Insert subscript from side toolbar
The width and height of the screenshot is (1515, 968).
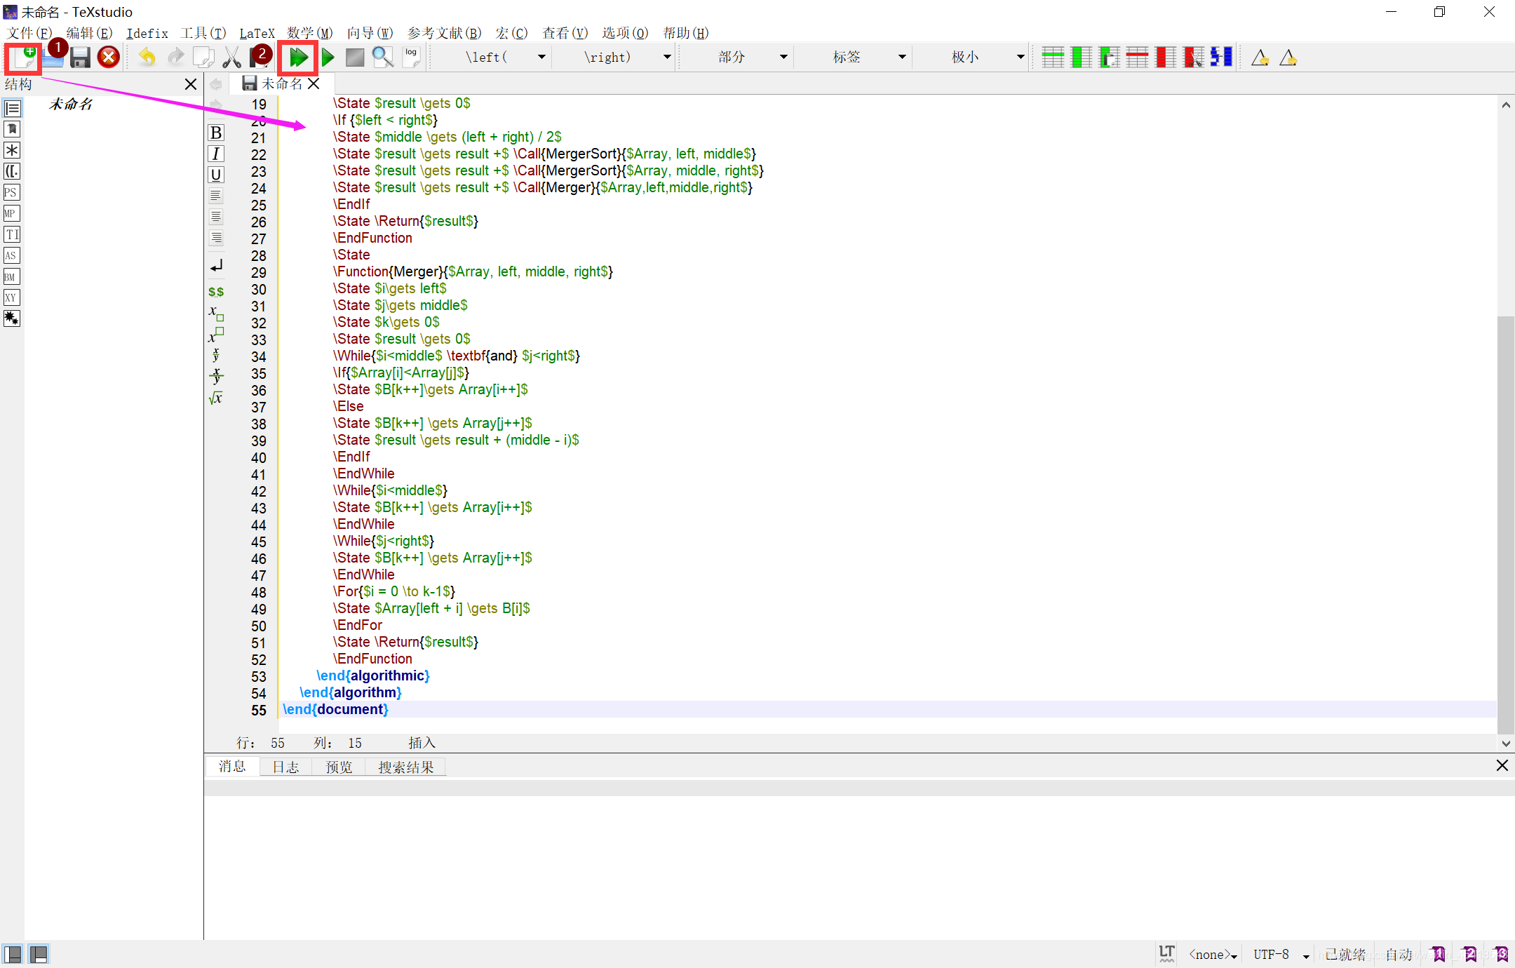[x=216, y=313]
